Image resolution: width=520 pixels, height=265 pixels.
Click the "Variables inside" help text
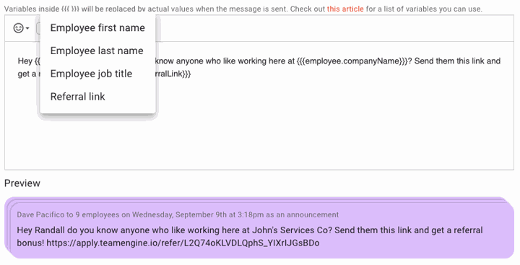(32, 9)
